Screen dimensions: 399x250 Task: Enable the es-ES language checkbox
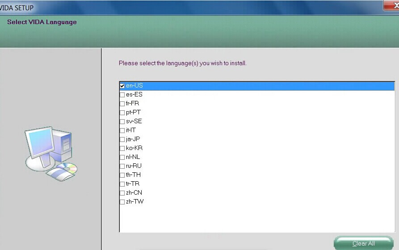click(x=122, y=95)
